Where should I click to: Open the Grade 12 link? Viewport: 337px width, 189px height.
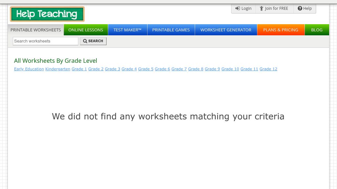(268, 69)
